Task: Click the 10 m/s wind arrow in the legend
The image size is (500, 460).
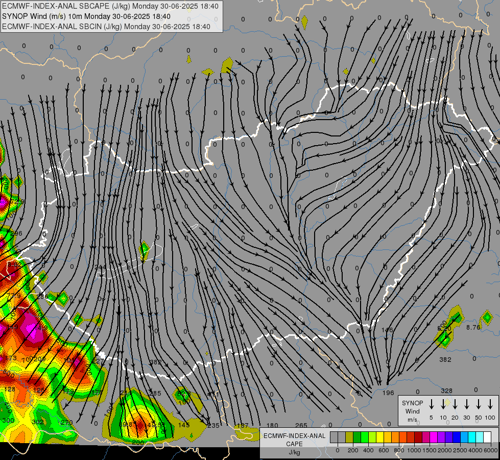Action: coord(443,404)
